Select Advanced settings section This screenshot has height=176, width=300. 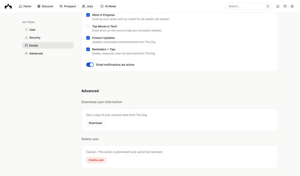(48, 54)
